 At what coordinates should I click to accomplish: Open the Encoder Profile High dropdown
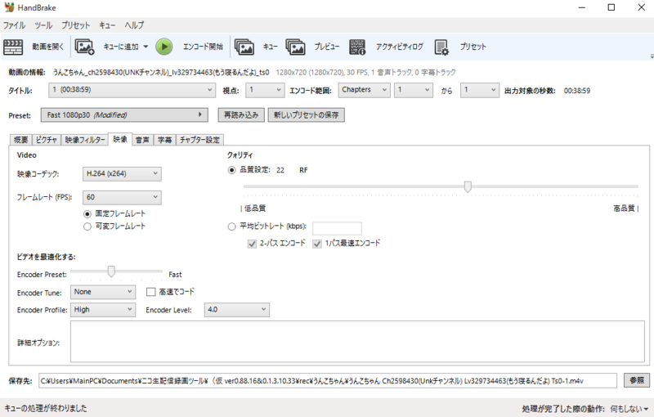[x=102, y=310]
